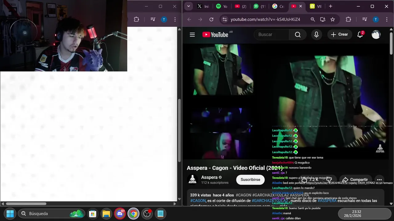The image size is (394, 221).
Task: Click left window horizontal scrollbar left arrow
Action: (x=2, y=204)
